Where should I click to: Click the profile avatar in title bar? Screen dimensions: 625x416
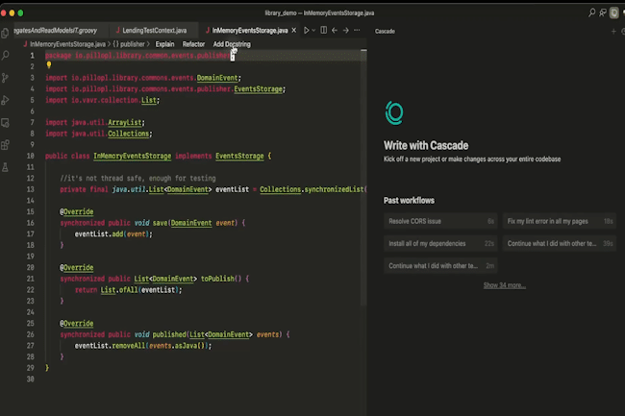(614, 12)
